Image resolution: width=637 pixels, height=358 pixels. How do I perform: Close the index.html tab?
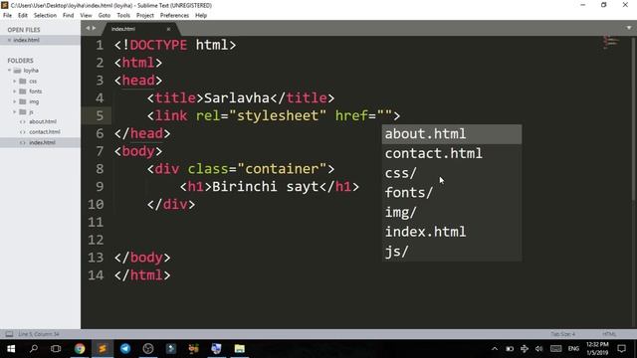coord(168,29)
